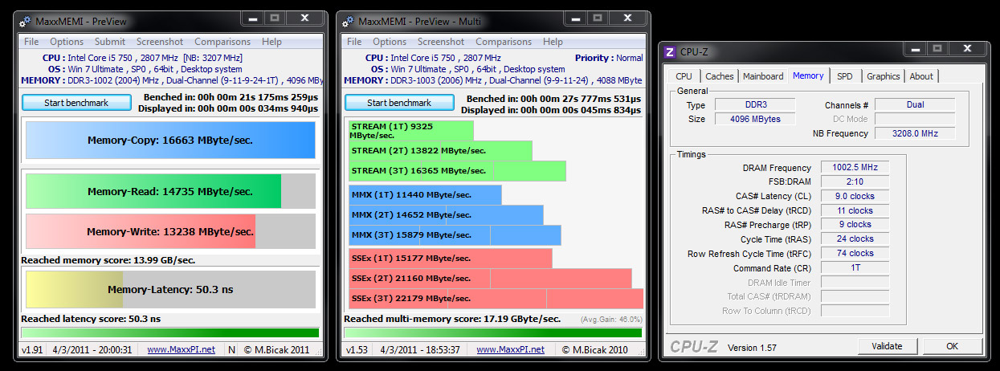Open Help menu in MaxxMEMI PreView window
1000x371 pixels.
271,42
